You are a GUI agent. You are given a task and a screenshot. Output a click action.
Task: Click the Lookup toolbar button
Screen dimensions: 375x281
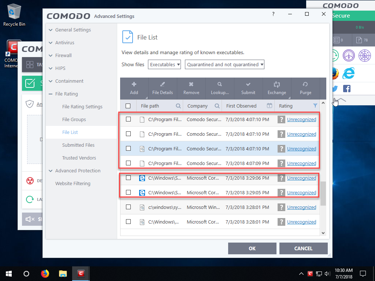coord(220,89)
